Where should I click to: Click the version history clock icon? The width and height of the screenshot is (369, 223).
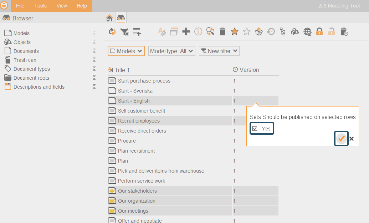271,31
